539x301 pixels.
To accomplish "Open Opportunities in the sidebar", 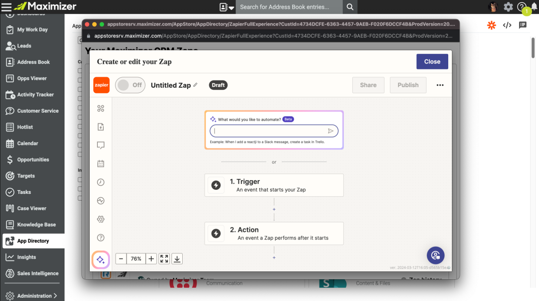I will pos(32,160).
